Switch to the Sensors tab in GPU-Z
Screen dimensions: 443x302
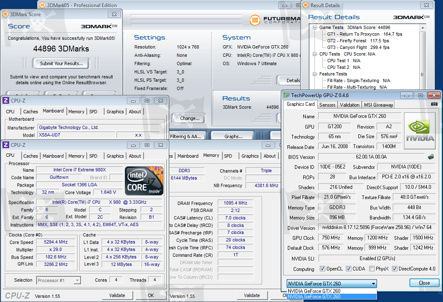(x=327, y=105)
